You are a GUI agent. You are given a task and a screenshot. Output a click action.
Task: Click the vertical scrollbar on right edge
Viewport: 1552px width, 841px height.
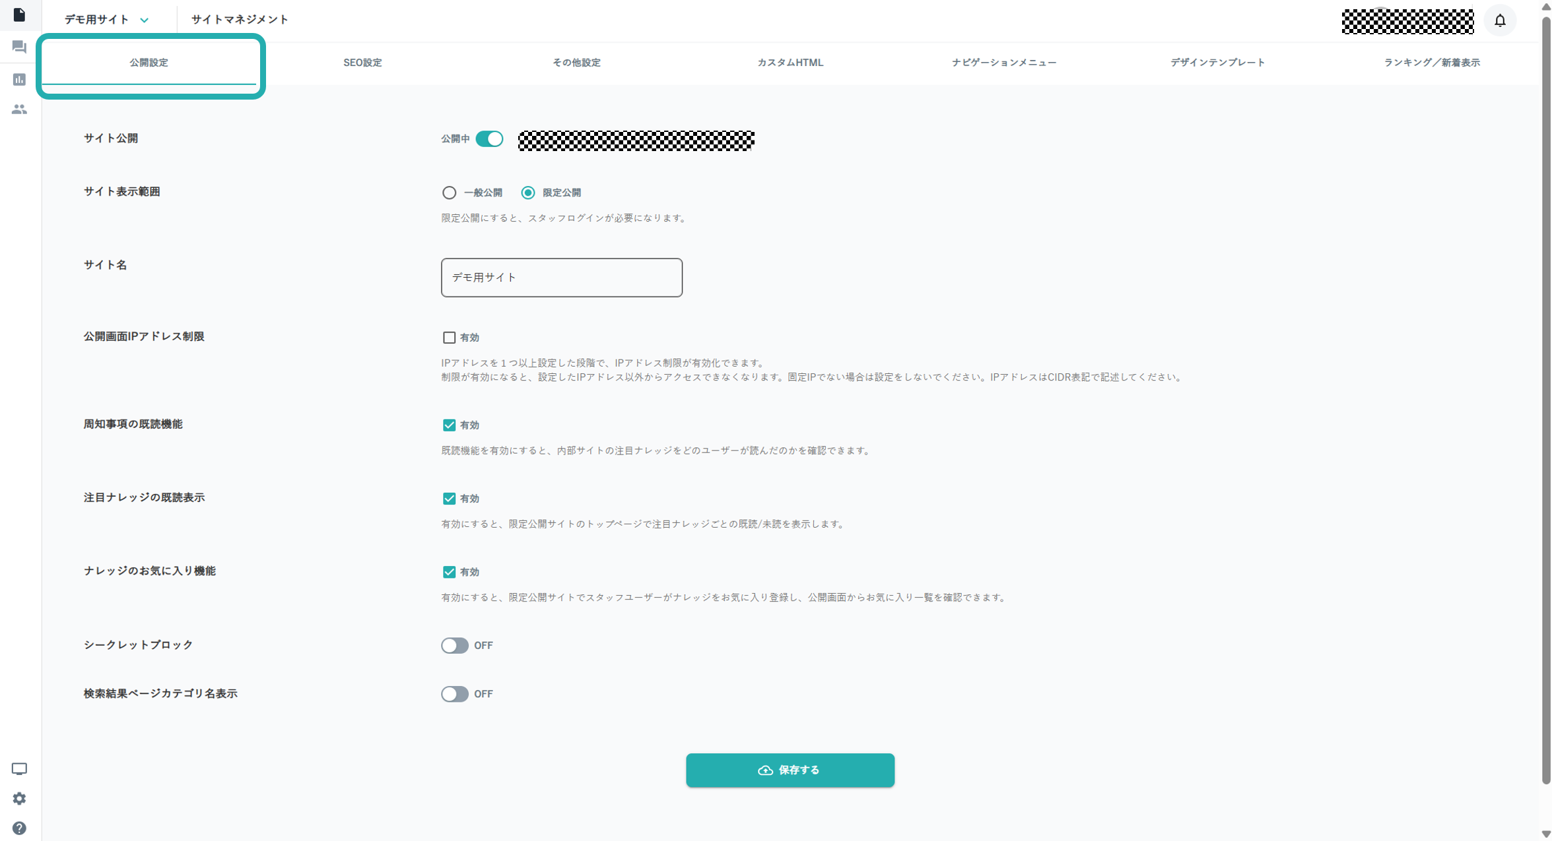tap(1545, 420)
